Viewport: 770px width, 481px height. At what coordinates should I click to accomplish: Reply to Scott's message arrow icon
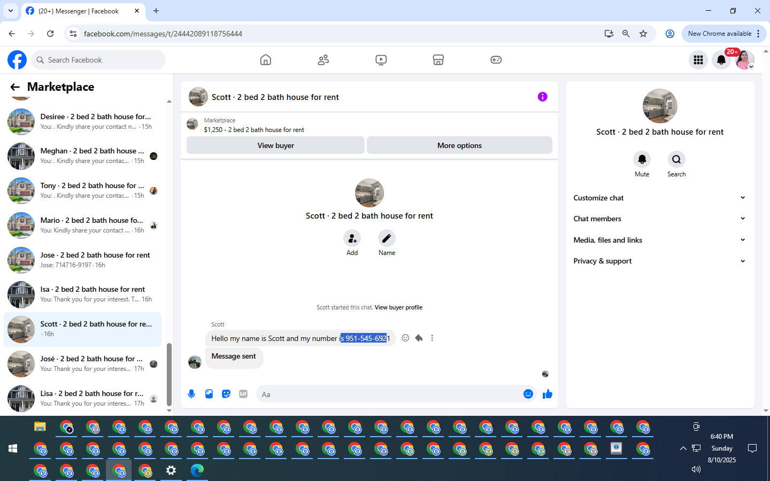[419, 338]
